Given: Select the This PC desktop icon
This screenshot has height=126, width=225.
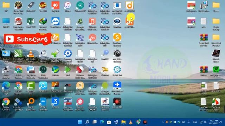Looking at the screenshot, I should [x=6, y=22].
